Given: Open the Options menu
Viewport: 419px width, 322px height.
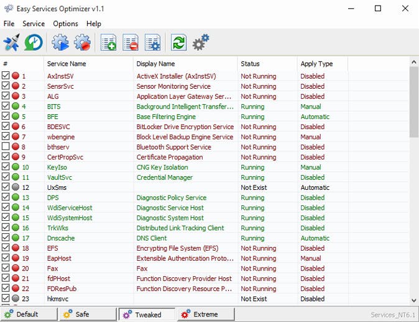Looking at the screenshot, I should pyautogui.click(x=65, y=24).
